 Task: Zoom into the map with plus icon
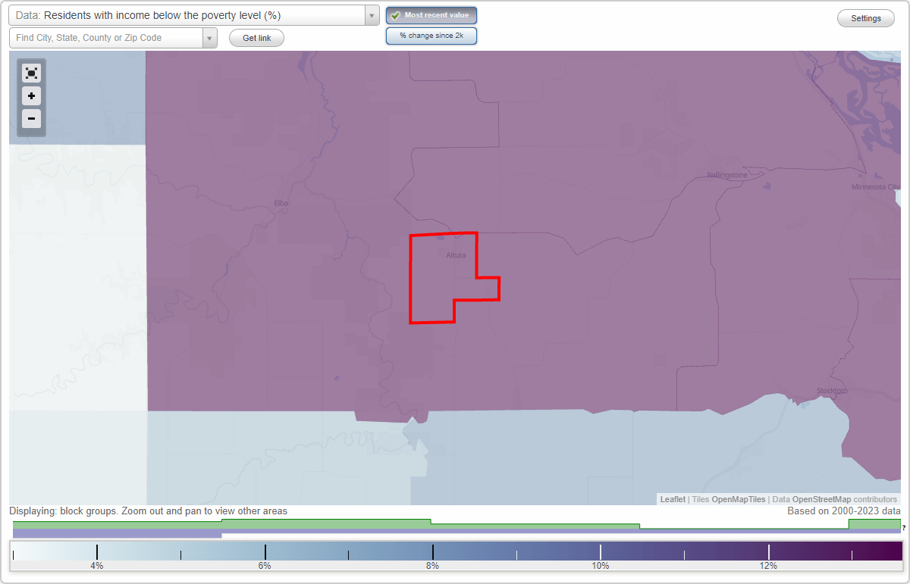tap(31, 96)
